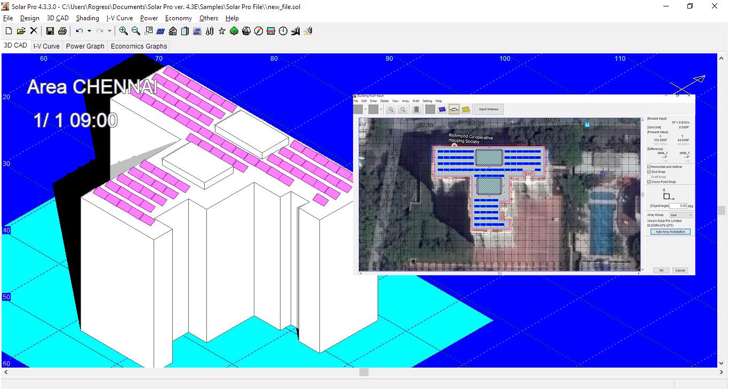The image size is (729, 390).
Task: Open the Economy menu
Action: 178,18
